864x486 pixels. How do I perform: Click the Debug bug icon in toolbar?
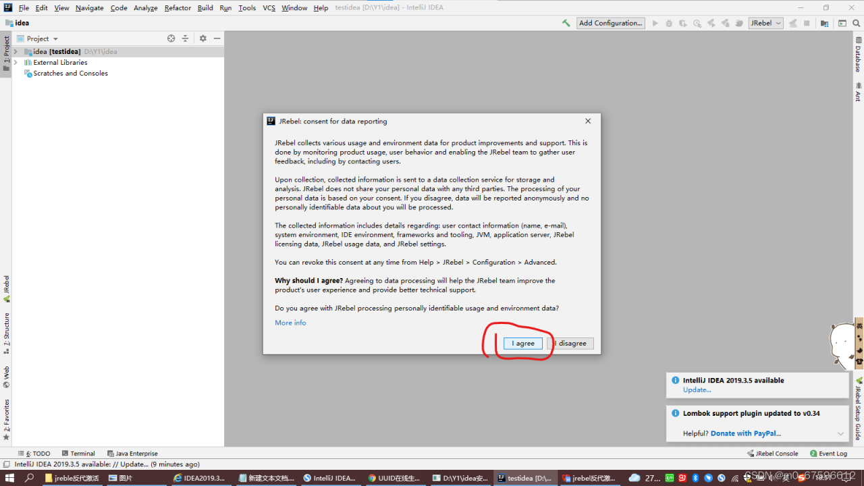coord(669,23)
